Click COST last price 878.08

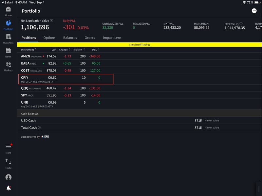point(51,71)
